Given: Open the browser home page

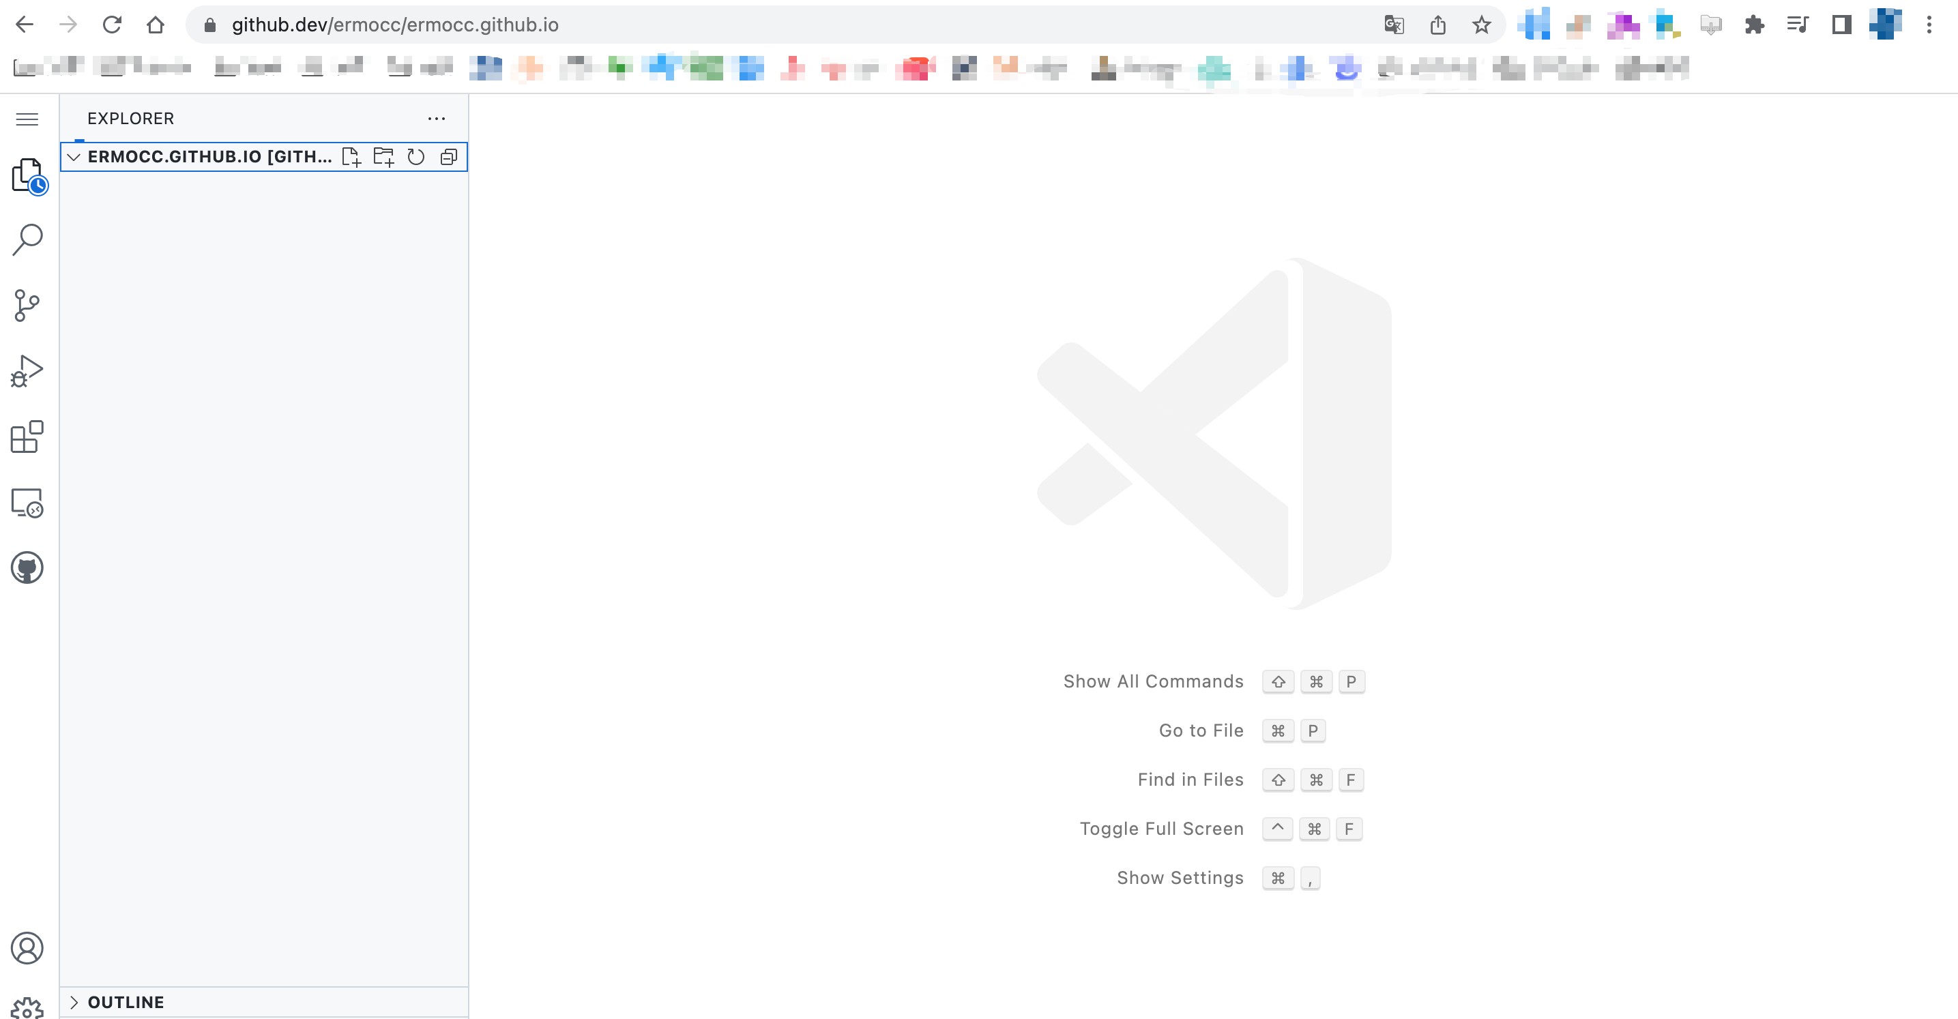Looking at the screenshot, I should (155, 25).
